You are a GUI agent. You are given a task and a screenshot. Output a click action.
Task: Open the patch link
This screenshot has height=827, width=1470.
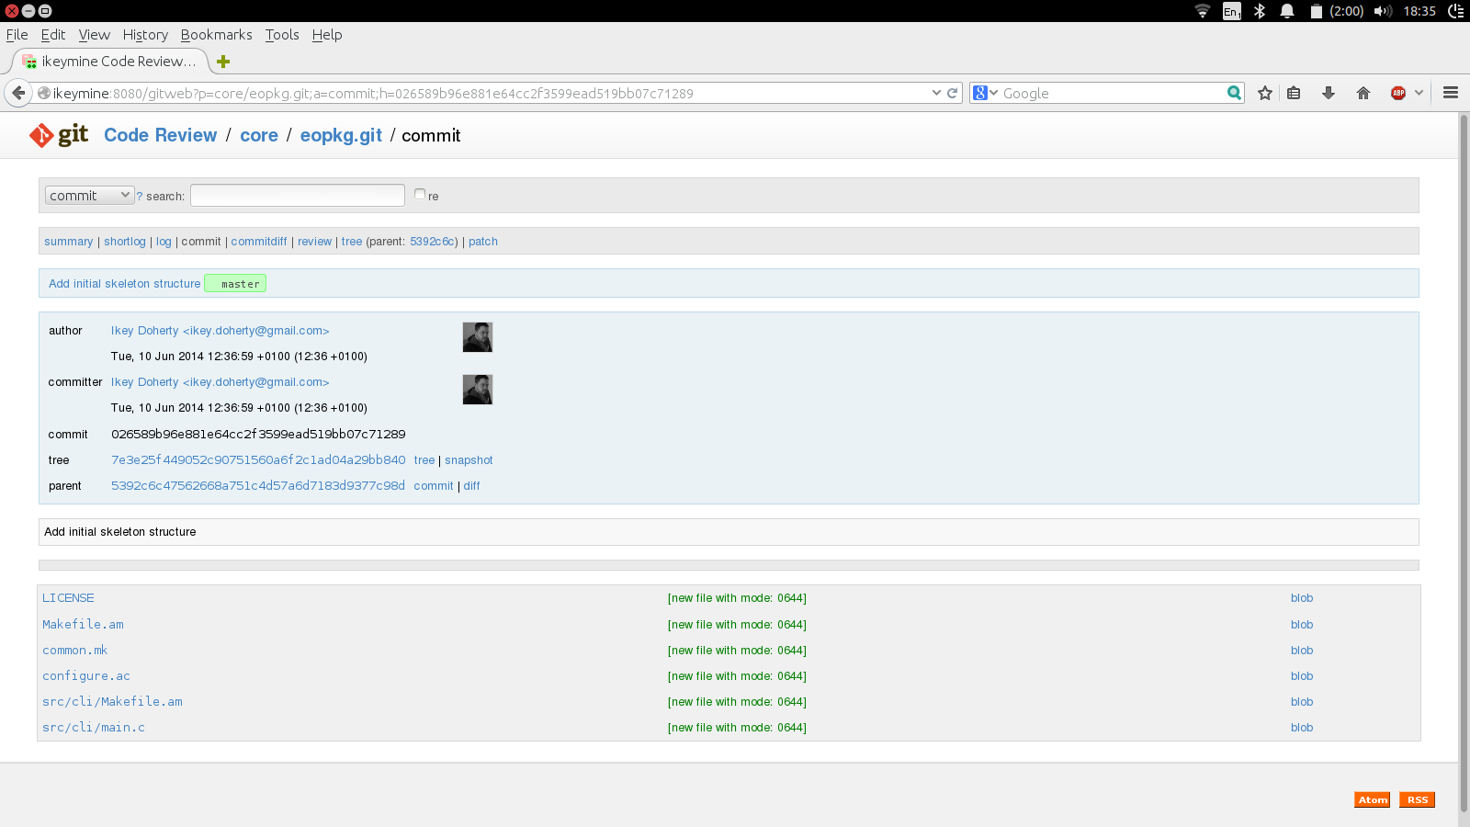[x=482, y=242]
